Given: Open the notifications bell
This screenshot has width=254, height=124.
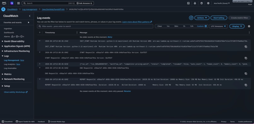Looking at the screenshot, I should pos(195,3).
